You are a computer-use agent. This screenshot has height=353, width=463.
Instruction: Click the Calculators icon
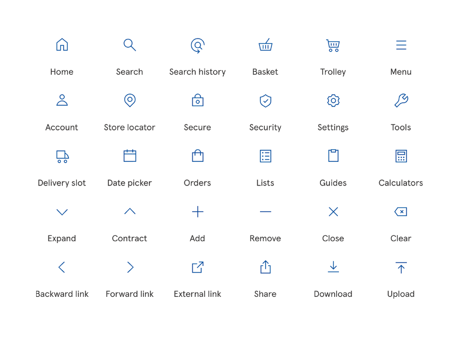point(401,156)
